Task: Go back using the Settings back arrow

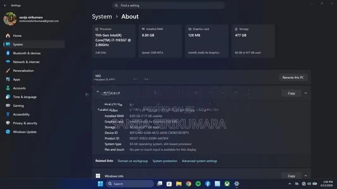Action: (5, 5)
